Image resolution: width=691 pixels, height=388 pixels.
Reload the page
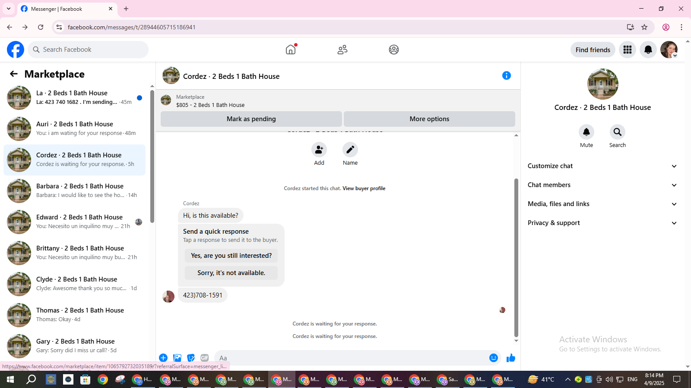(x=41, y=27)
